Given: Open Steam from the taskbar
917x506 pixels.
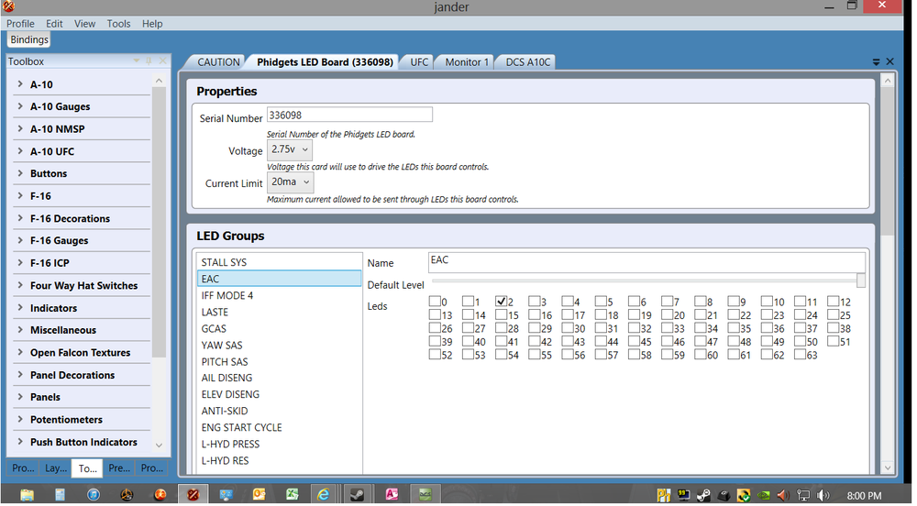Looking at the screenshot, I should point(357,494).
